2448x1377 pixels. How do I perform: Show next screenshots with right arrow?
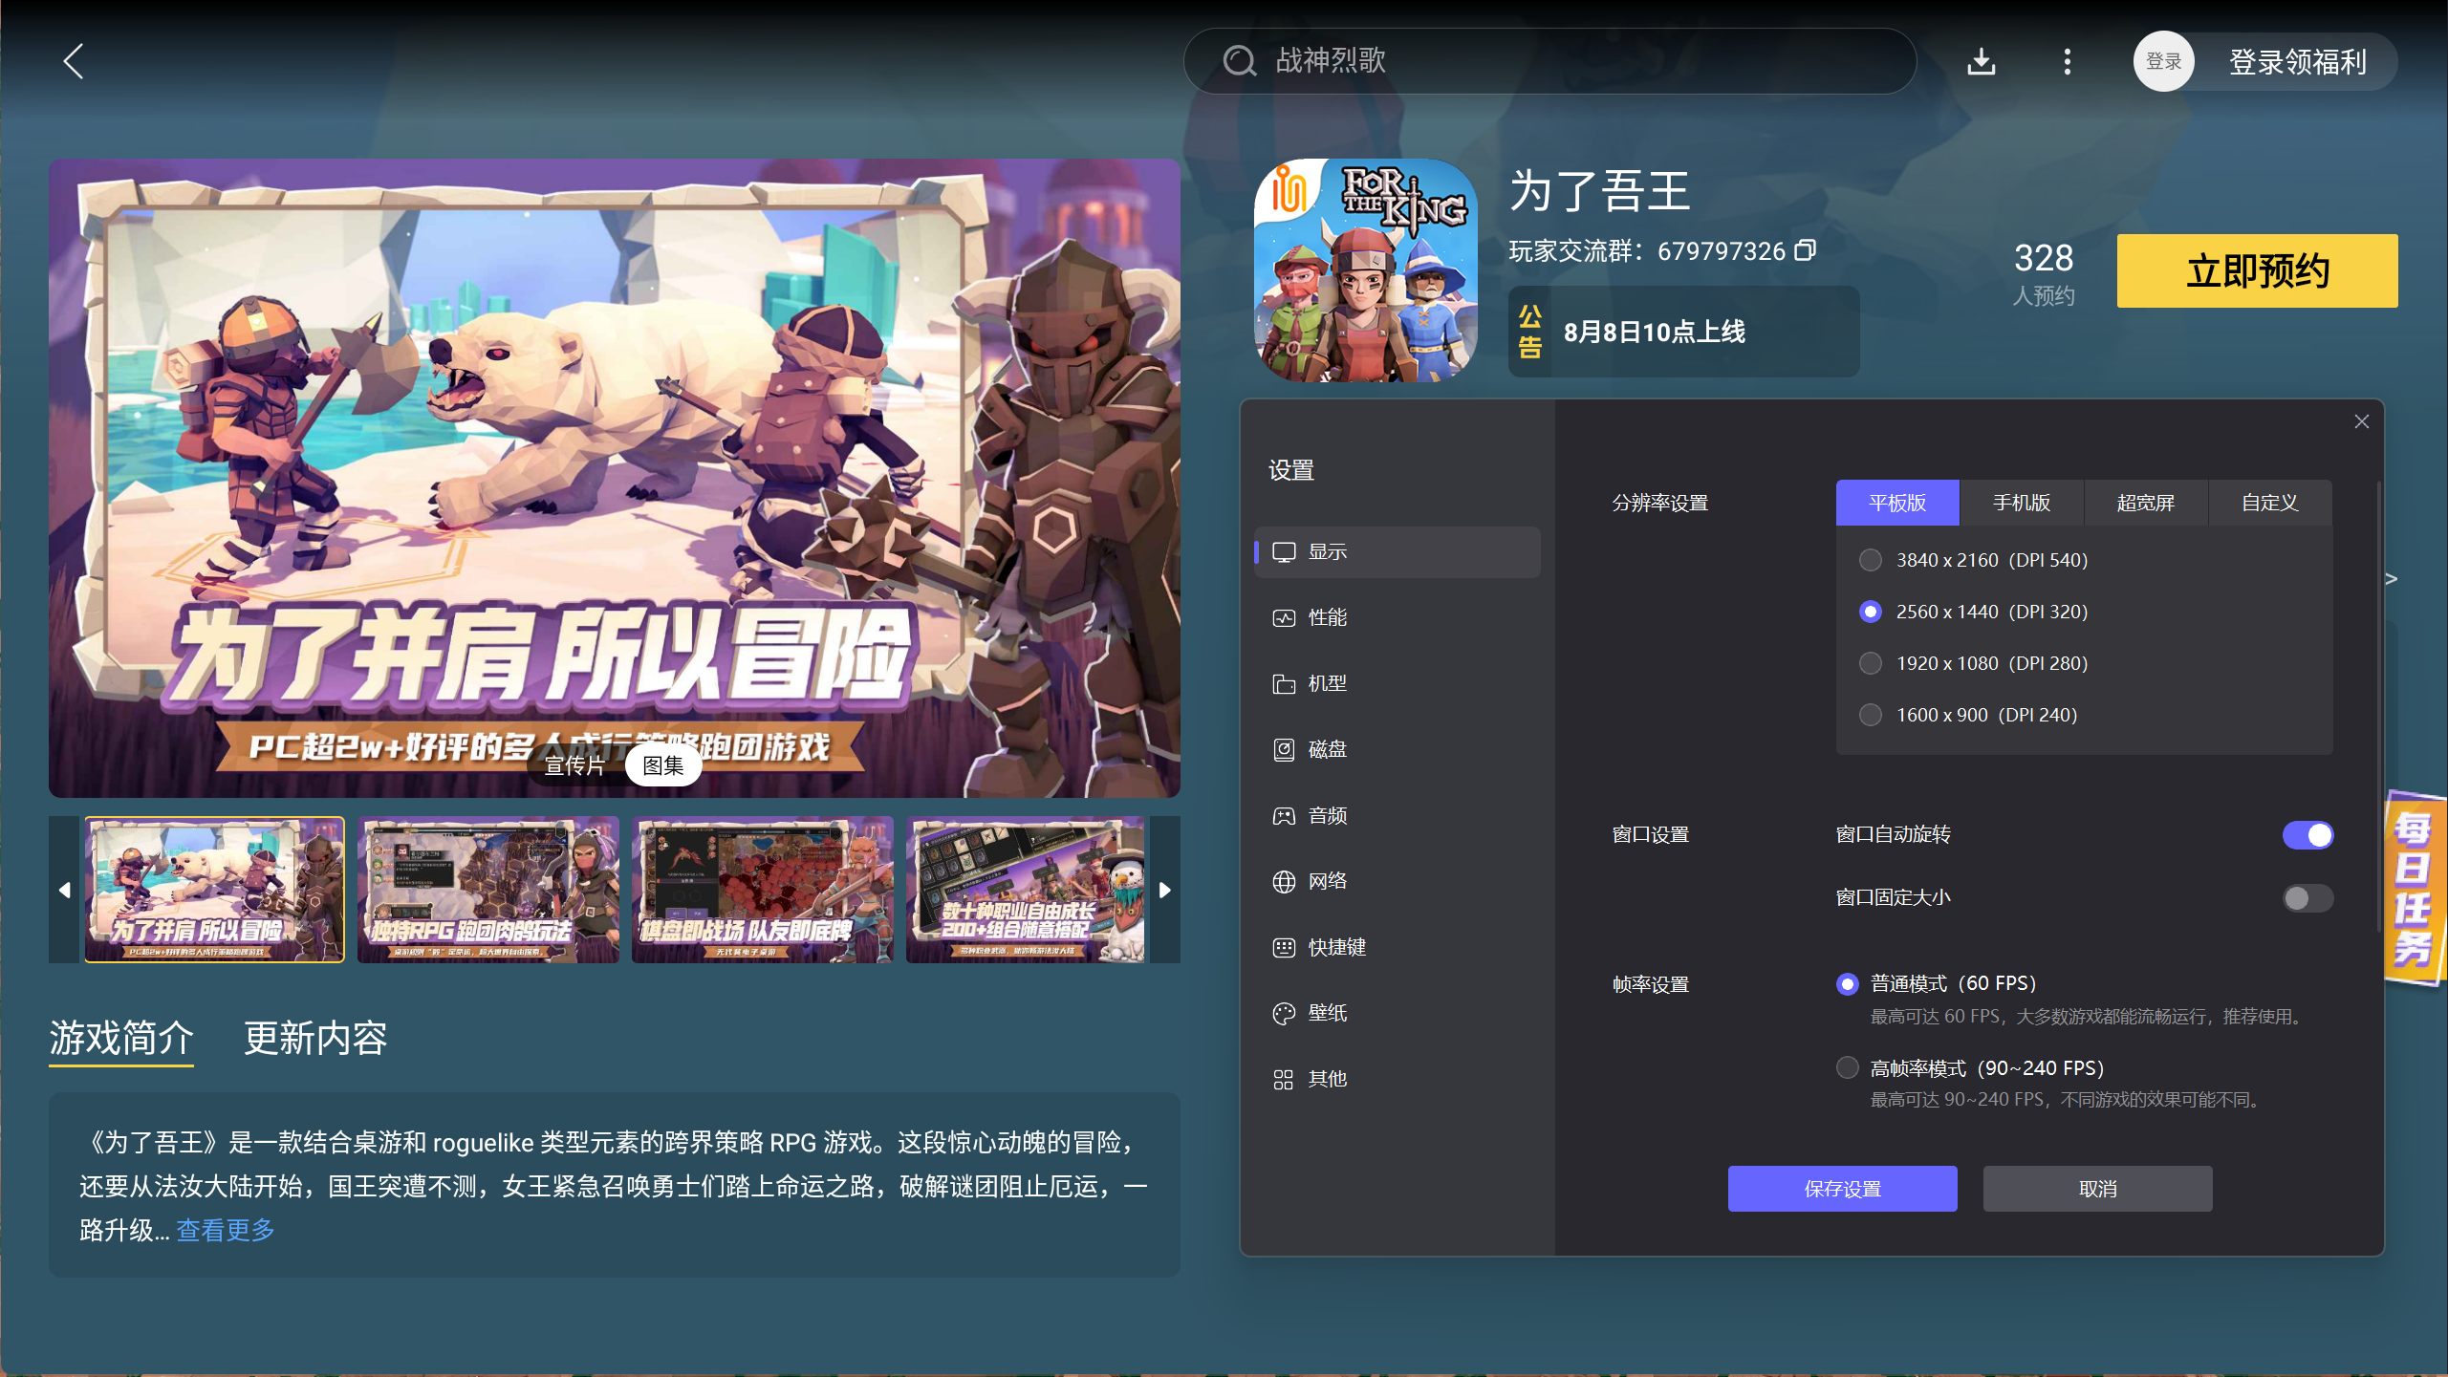(x=1165, y=890)
